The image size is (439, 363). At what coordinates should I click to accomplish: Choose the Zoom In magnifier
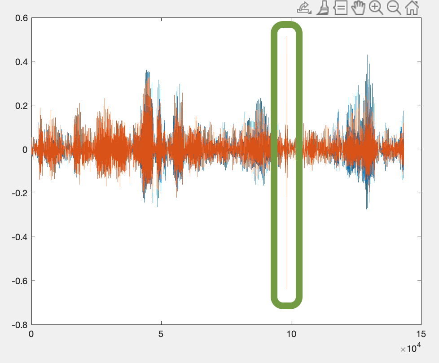tap(376, 8)
